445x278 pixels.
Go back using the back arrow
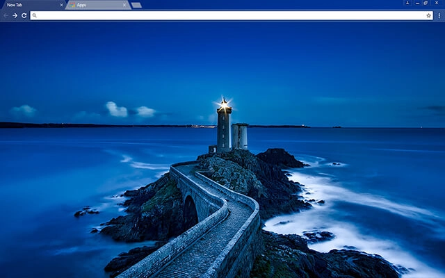click(x=6, y=15)
